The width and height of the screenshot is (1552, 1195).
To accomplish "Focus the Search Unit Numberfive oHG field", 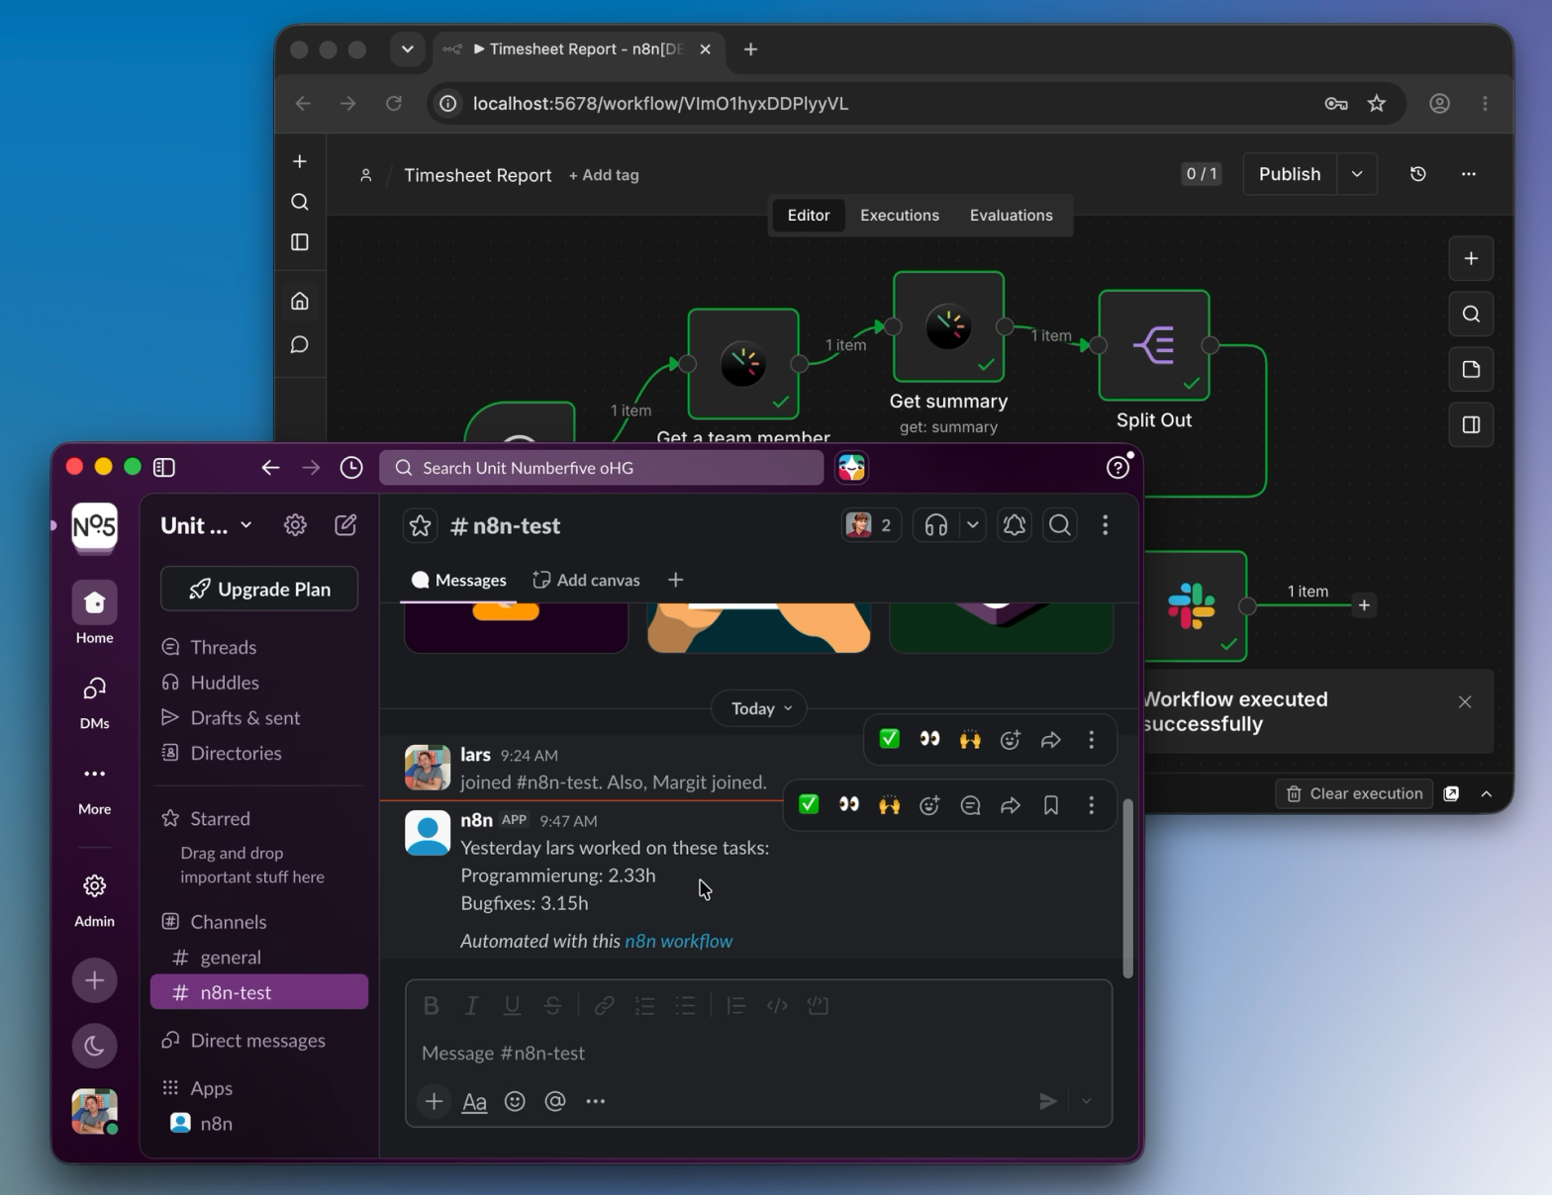I will pyautogui.click(x=601, y=468).
